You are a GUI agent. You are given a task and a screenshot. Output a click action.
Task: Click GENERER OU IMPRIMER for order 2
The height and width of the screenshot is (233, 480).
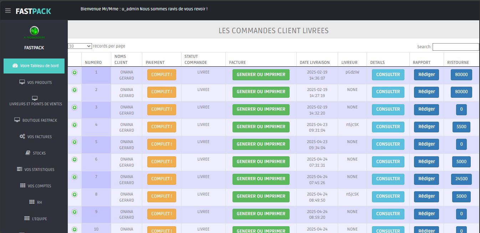click(x=261, y=92)
